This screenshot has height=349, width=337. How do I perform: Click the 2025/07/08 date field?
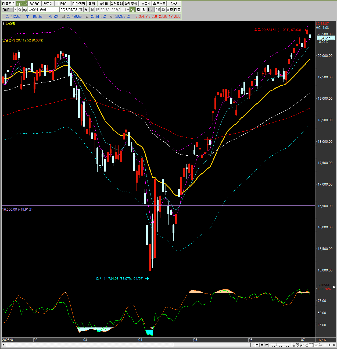tap(69, 10)
